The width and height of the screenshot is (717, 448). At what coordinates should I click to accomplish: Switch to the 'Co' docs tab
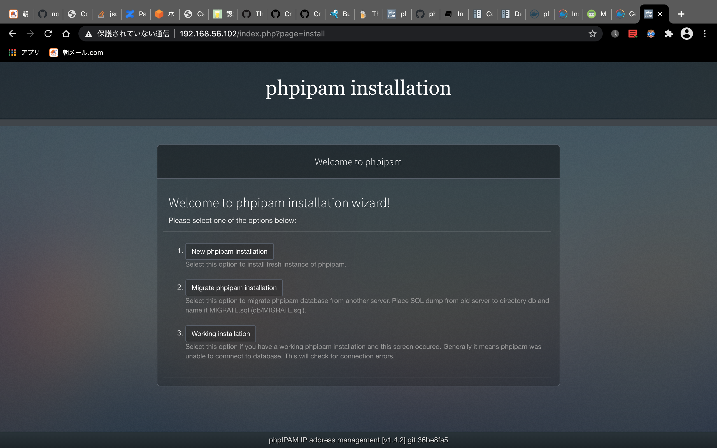[x=483, y=14]
